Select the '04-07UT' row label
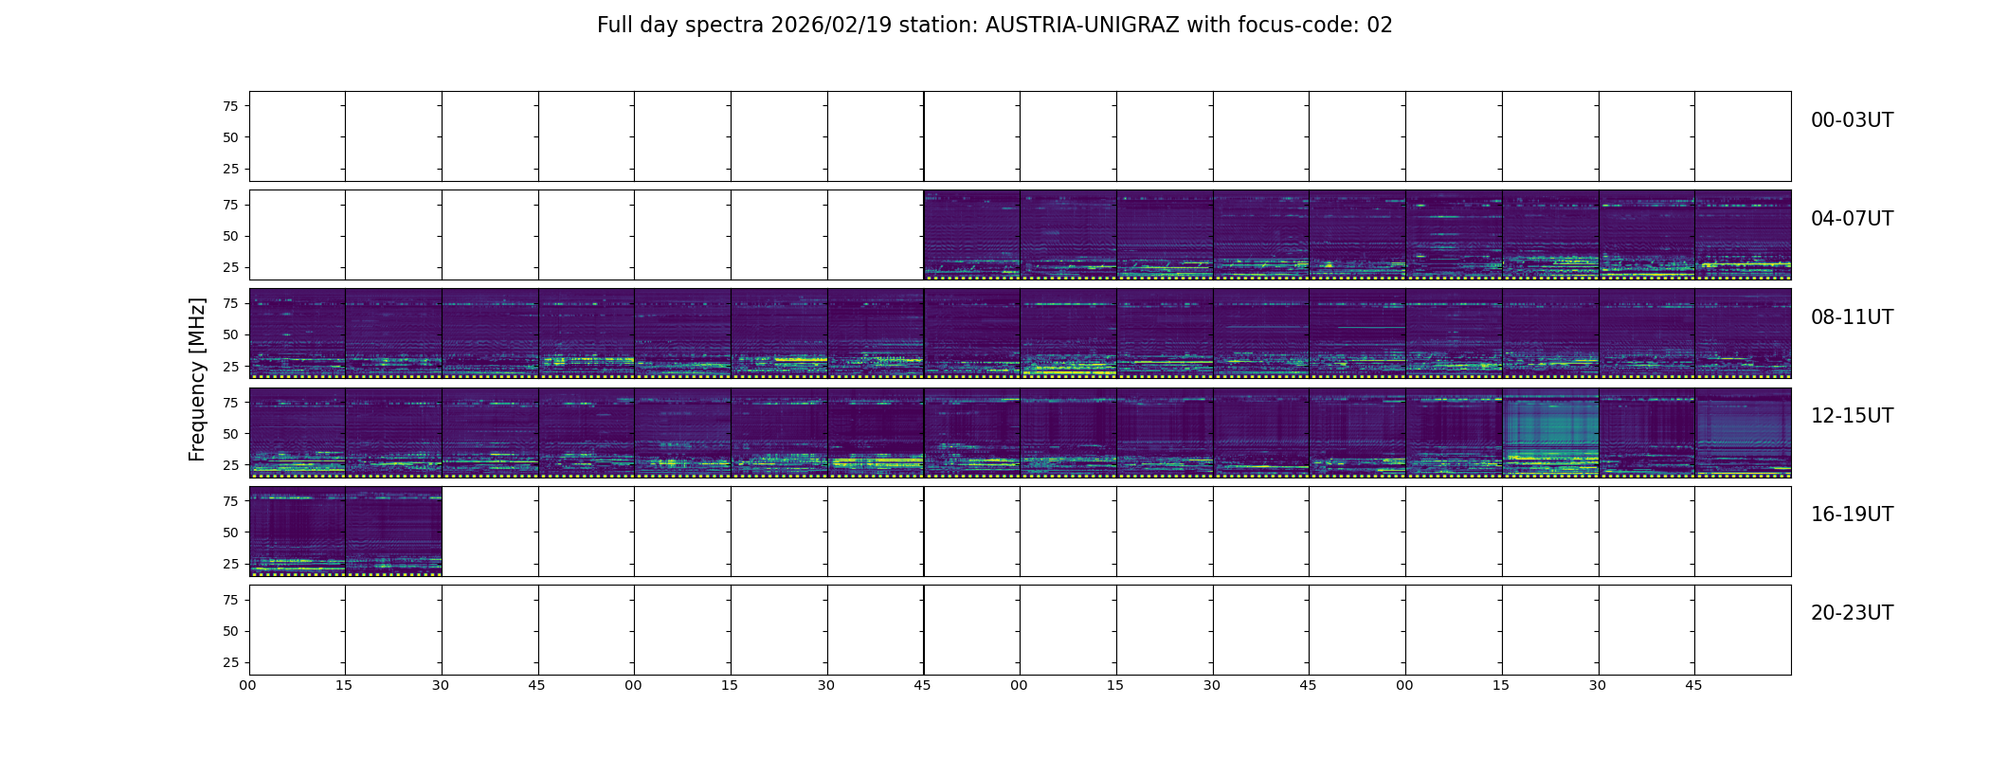The image size is (1990, 758). point(1852,219)
